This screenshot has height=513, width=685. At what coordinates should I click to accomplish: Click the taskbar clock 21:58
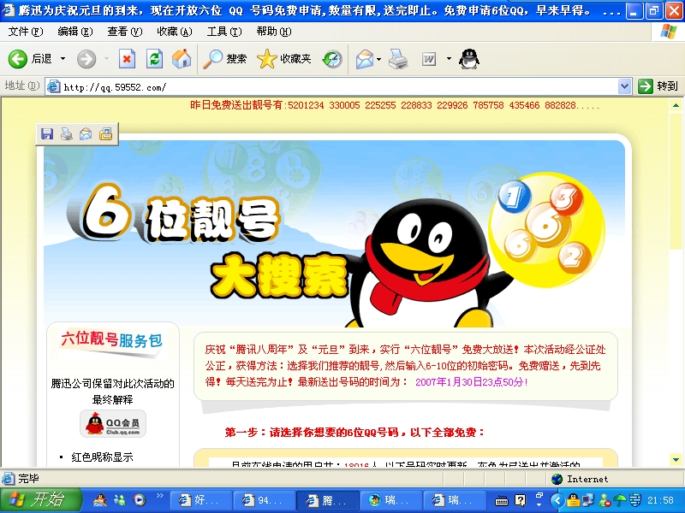pyautogui.click(x=660, y=500)
